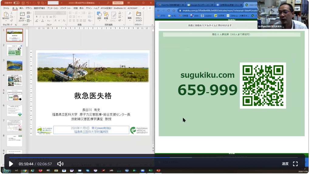Toggle Bold formatting
The width and height of the screenshot is (310, 174).
(36, 17)
